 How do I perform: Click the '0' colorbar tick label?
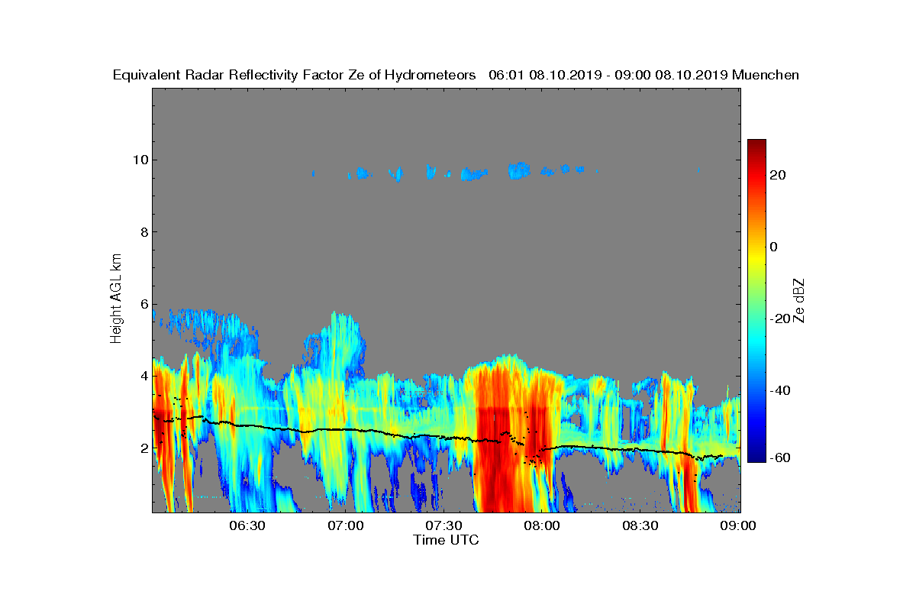click(774, 247)
